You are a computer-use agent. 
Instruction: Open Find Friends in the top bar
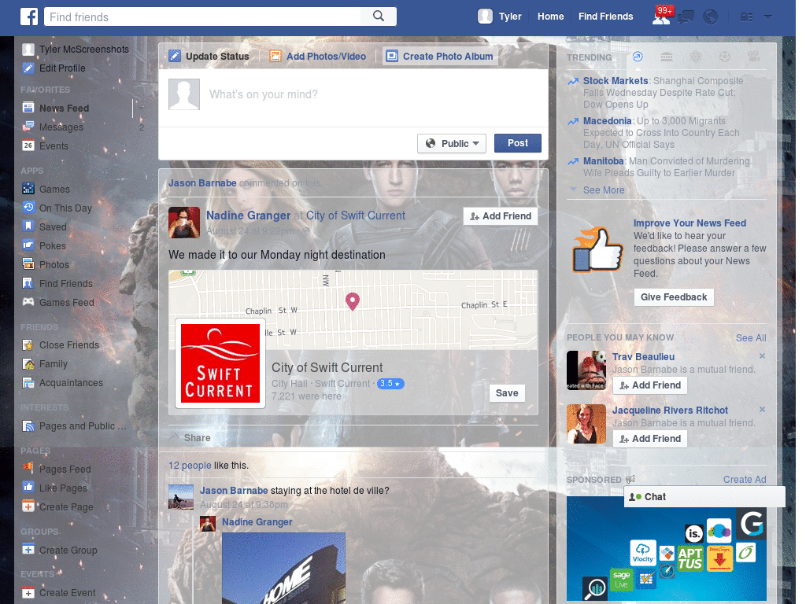605,17
